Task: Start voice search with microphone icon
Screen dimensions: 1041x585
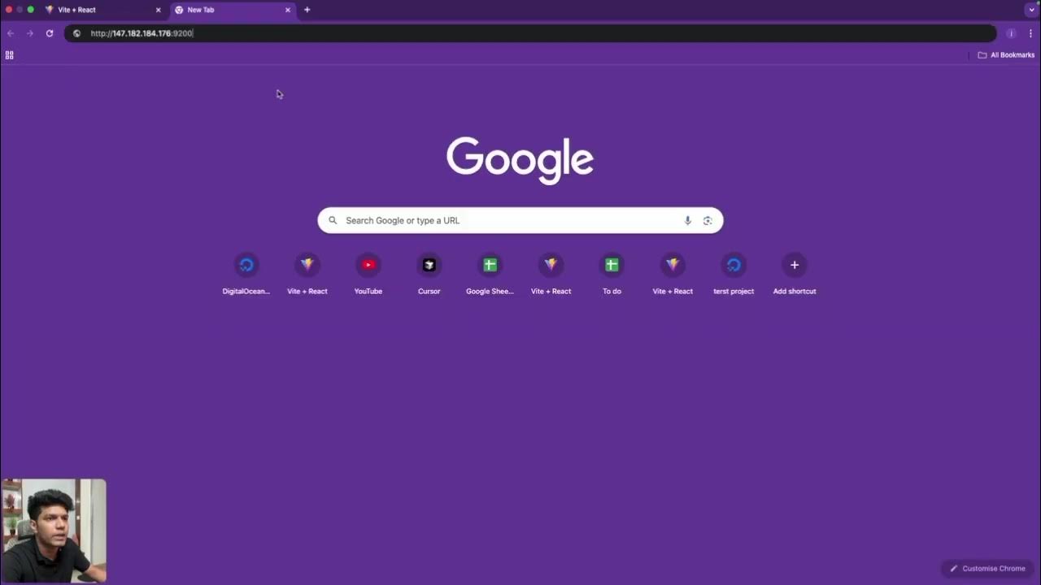Action: click(687, 220)
